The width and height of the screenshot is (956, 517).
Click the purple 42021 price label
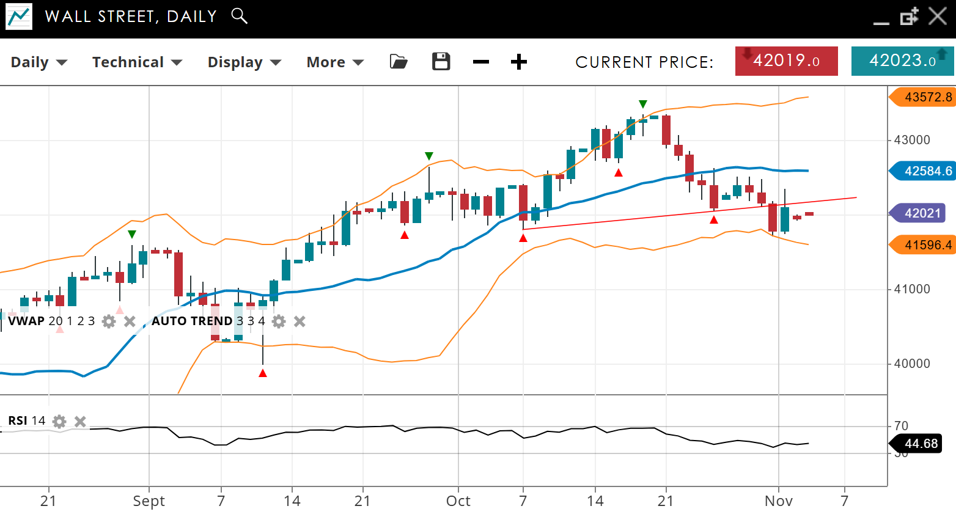click(x=921, y=213)
